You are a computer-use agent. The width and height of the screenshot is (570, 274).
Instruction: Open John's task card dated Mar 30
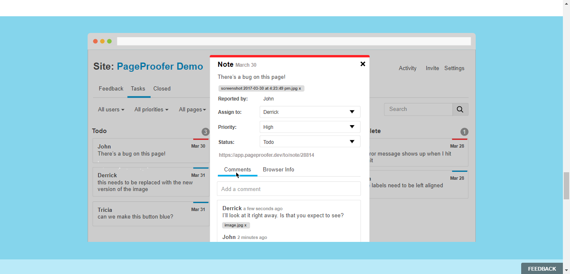click(151, 151)
